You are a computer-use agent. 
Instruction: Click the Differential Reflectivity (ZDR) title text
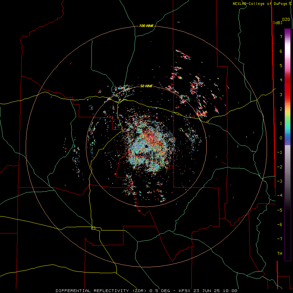(101, 291)
